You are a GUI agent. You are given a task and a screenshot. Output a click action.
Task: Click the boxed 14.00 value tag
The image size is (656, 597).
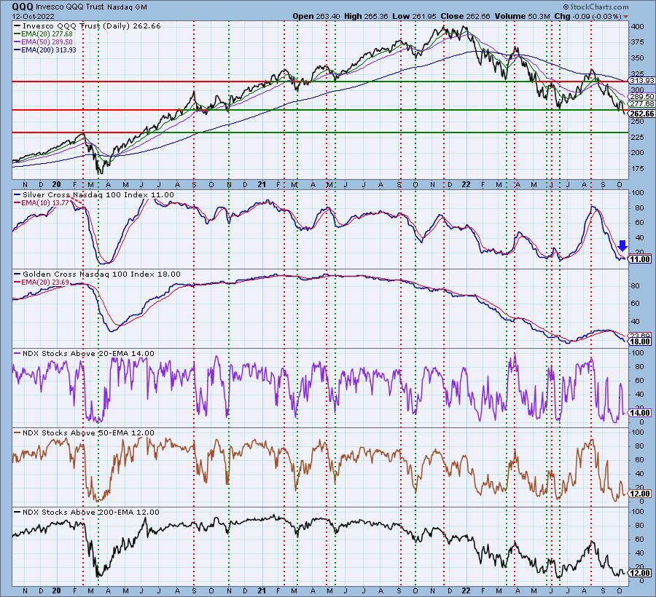640,413
